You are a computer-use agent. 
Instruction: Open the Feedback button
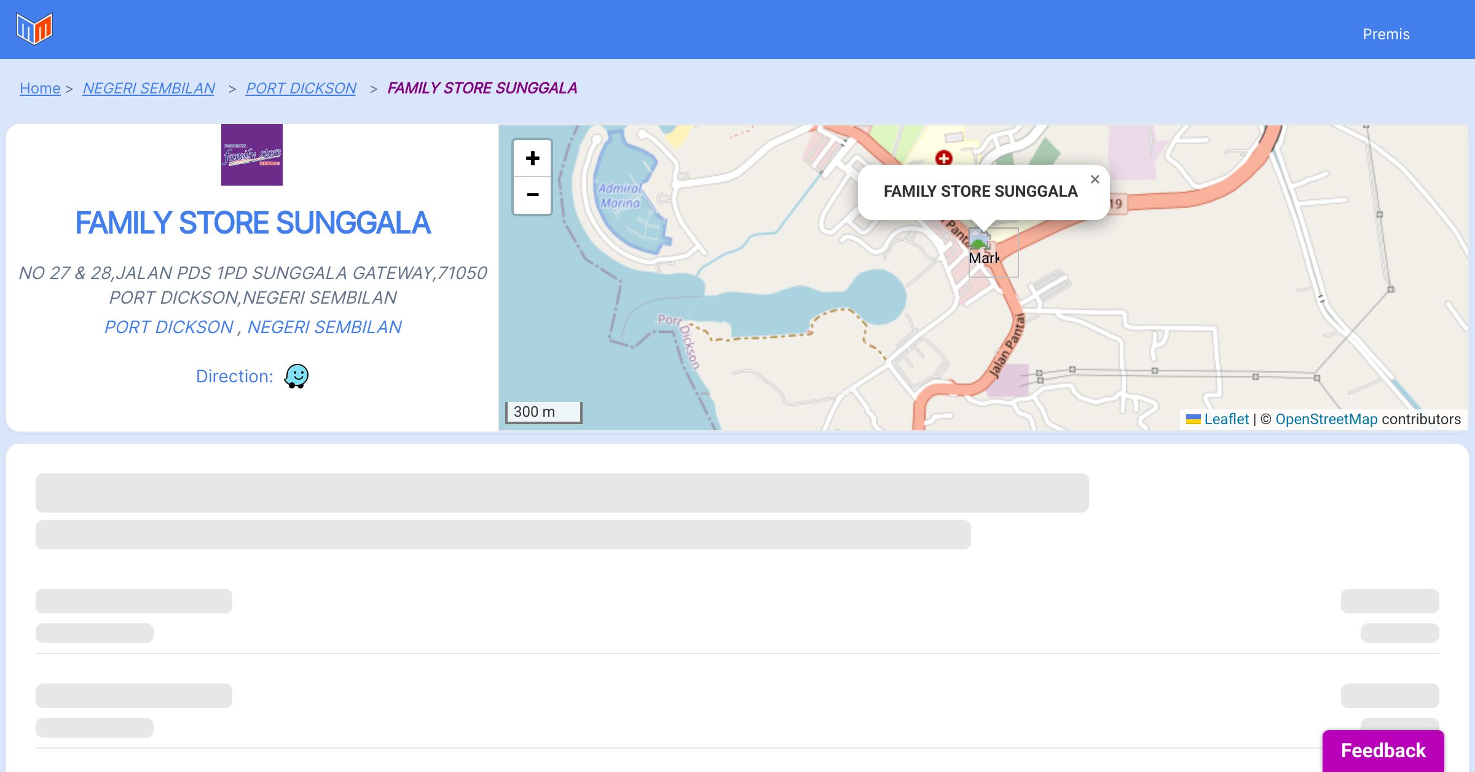[x=1383, y=750]
